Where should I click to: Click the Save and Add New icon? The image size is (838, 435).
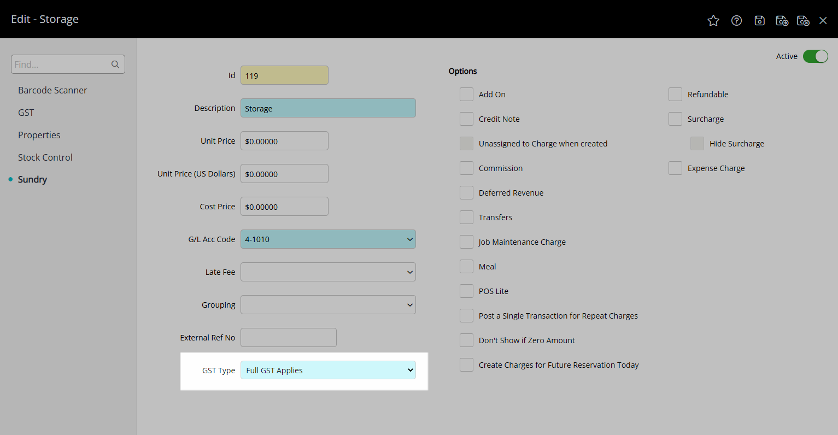[x=782, y=21]
